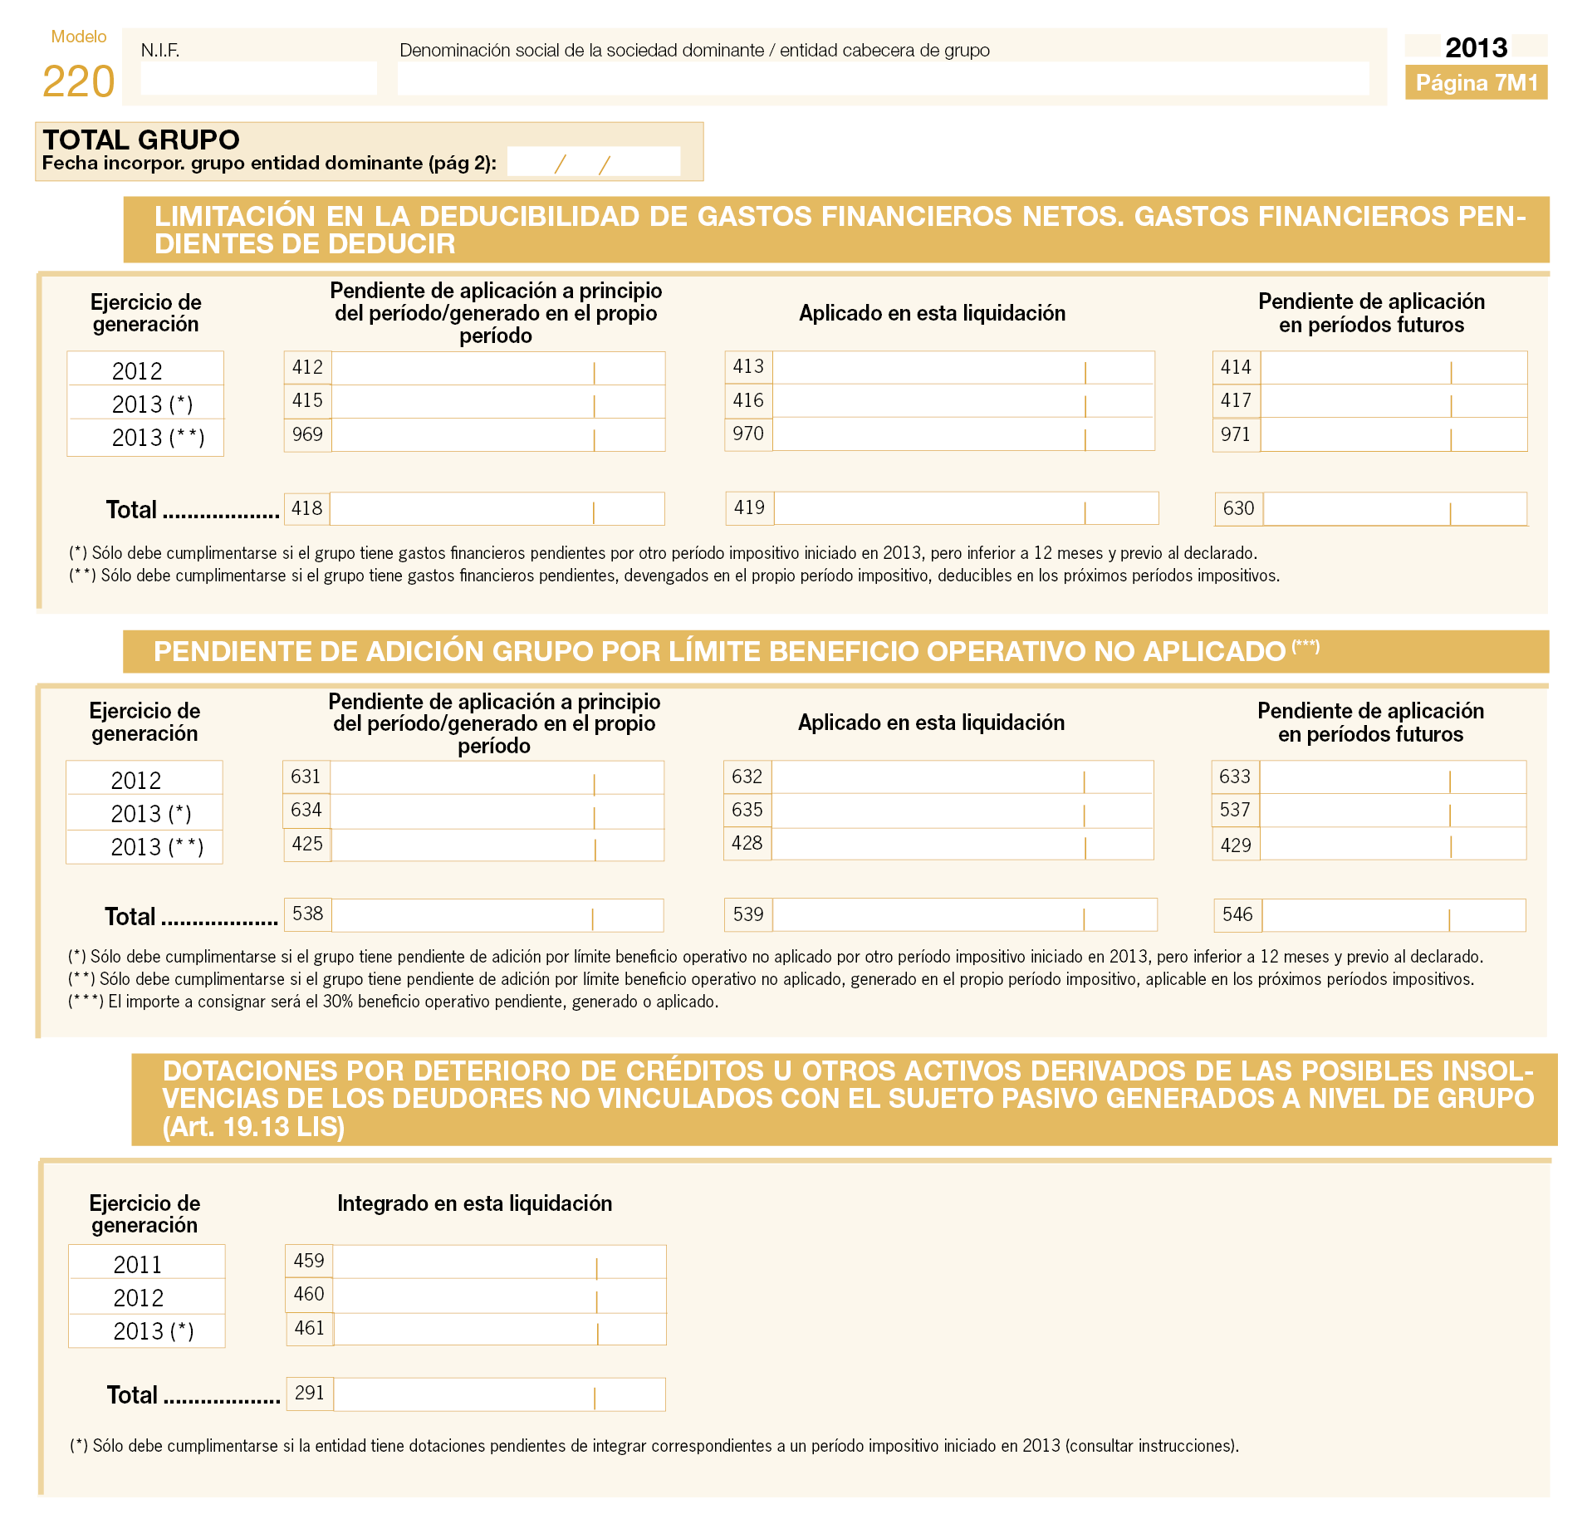Click input field for box 428
This screenshot has height=1514, width=1592.
(963, 844)
